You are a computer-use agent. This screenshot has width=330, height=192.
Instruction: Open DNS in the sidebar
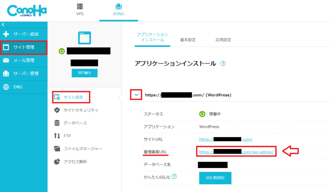24,87
